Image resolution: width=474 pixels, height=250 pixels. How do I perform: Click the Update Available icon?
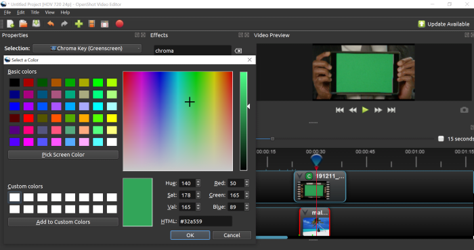click(421, 24)
